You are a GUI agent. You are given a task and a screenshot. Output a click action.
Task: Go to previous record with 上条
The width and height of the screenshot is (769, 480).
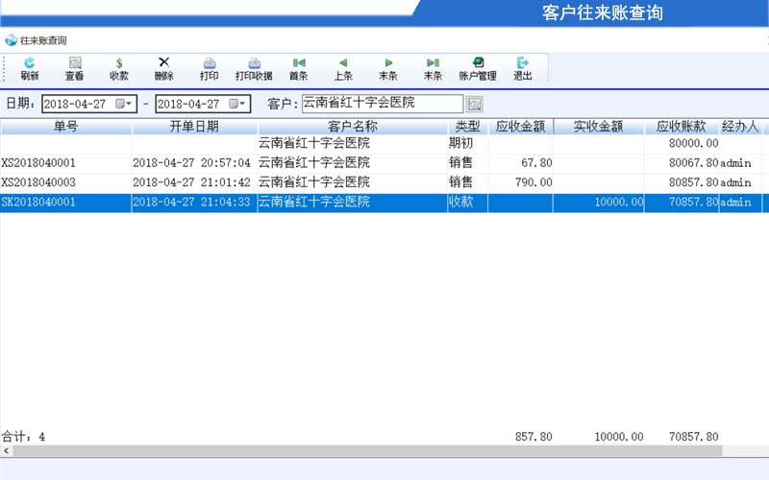(x=343, y=68)
